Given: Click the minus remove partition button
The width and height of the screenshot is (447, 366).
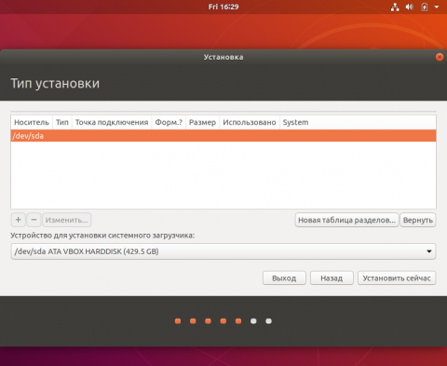Looking at the screenshot, I should [34, 220].
